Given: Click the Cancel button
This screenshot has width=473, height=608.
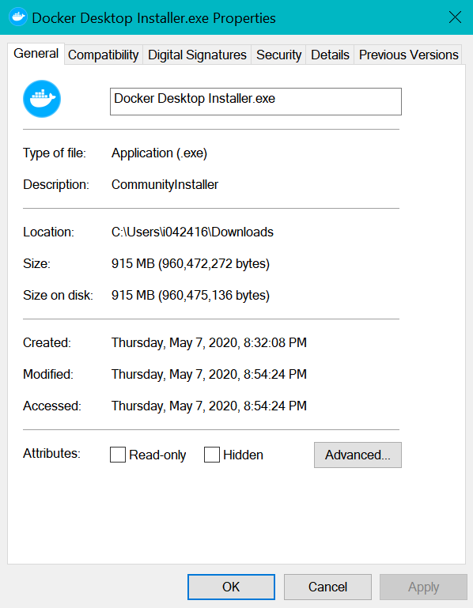Looking at the screenshot, I should pyautogui.click(x=327, y=587).
